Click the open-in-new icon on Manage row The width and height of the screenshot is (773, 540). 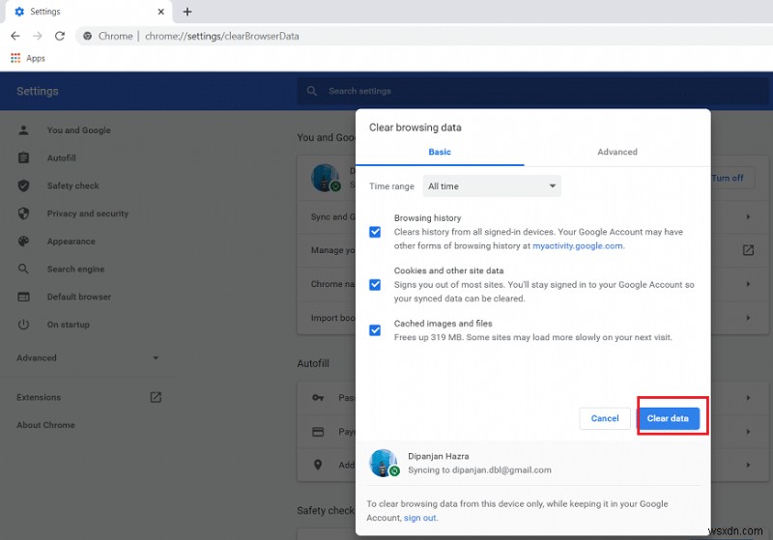[748, 250]
